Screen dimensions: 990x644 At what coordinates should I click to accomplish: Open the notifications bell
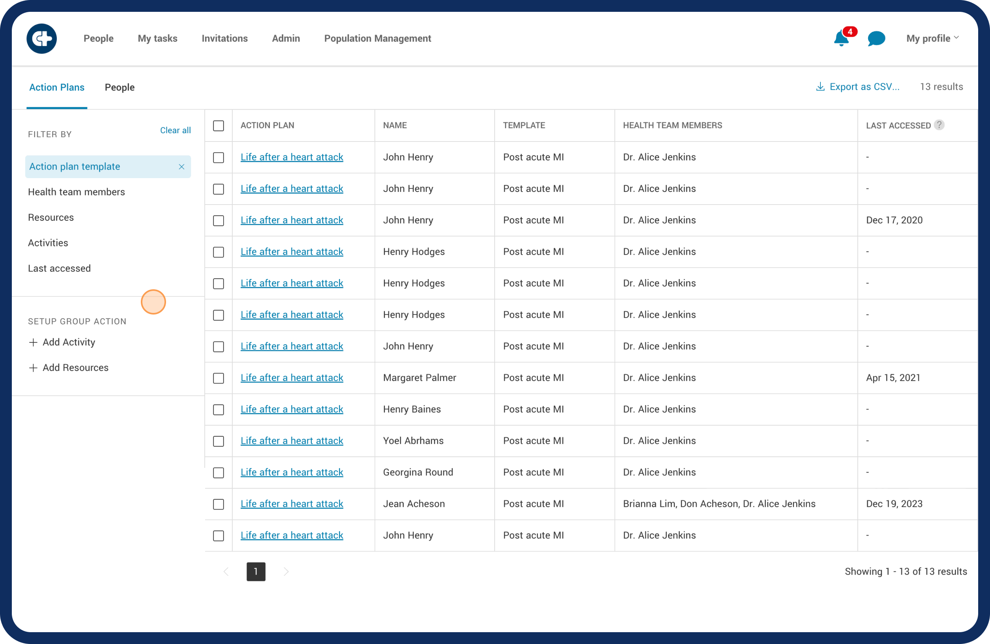click(842, 39)
